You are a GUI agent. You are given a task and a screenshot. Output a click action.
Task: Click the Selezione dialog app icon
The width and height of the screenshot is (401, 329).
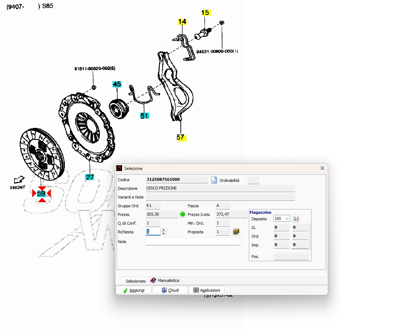coord(119,168)
